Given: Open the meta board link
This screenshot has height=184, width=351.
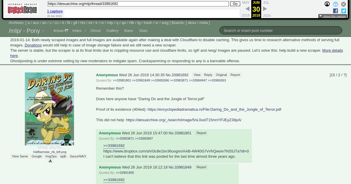Looking at the screenshot, I should point(203,22).
